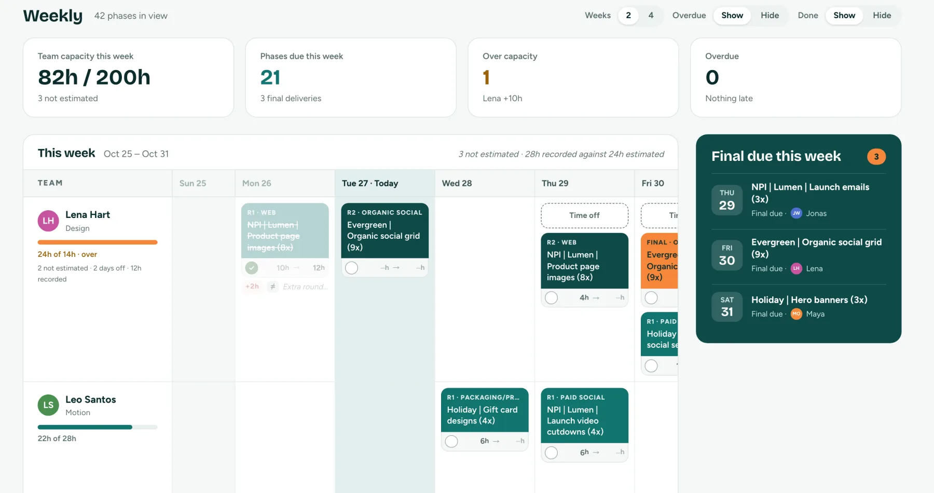This screenshot has height=493, width=934.
Task: Set Weeks view to 2
Action: tap(628, 16)
